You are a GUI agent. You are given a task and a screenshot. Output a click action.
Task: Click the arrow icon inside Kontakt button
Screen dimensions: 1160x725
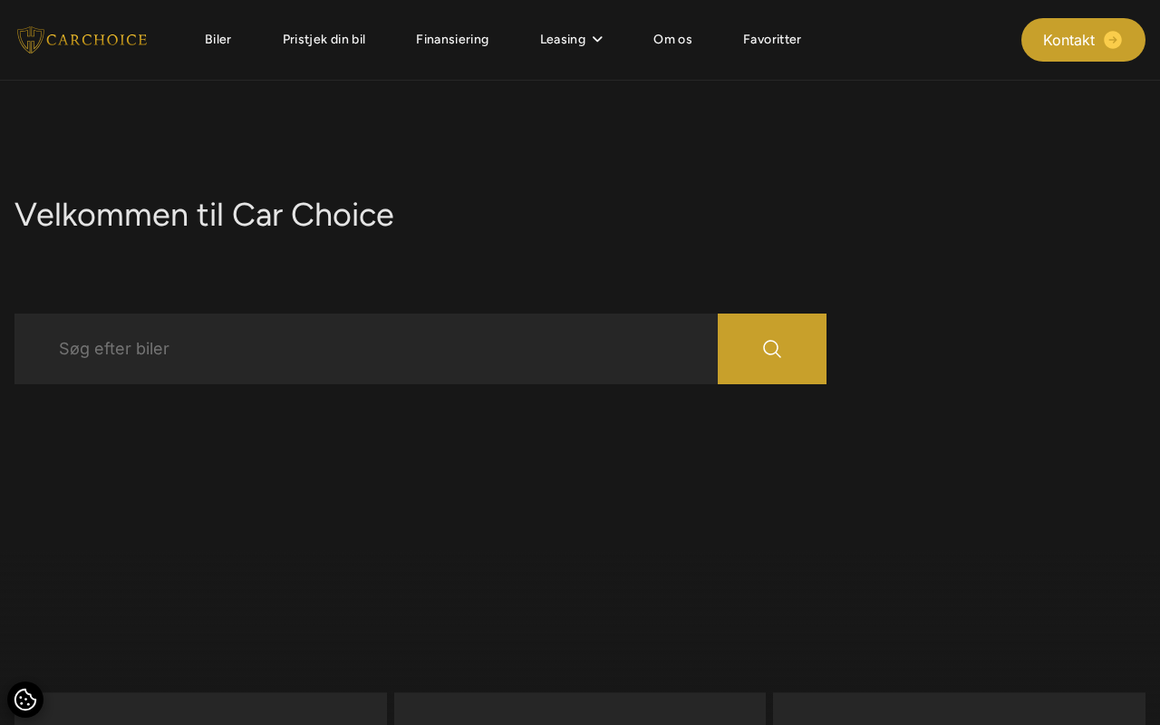pos(1113,40)
